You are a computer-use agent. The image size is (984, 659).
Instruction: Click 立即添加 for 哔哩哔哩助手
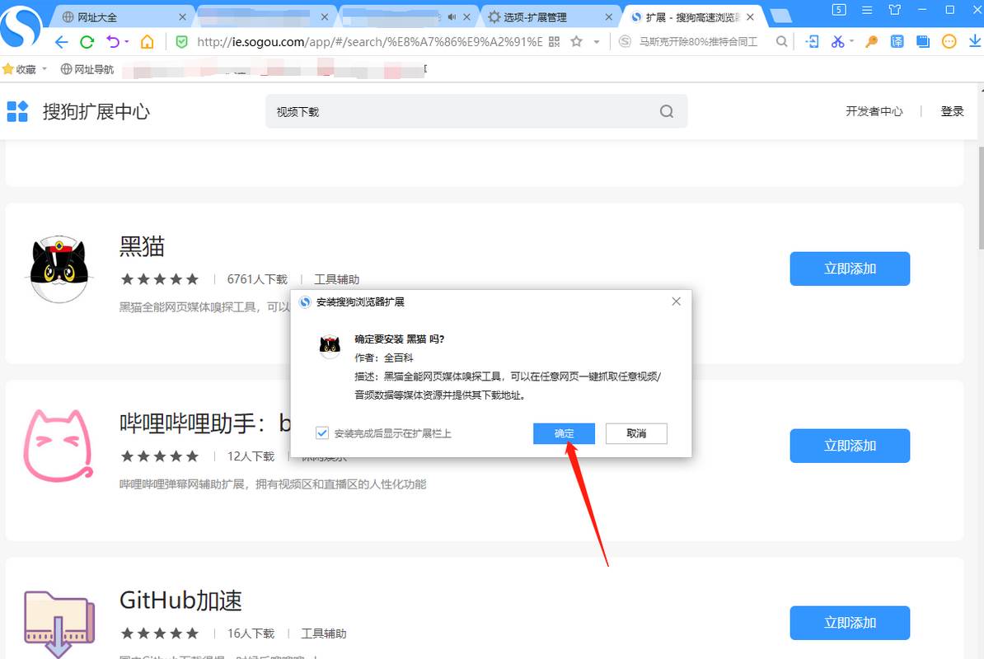850,446
